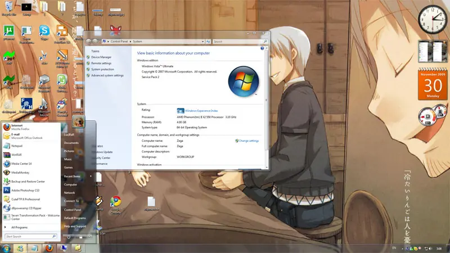Open Pictures from Start menu

(x=69, y=151)
